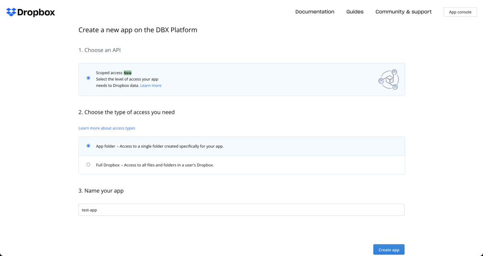Open the App console
Viewport: 483px width, 256px height.
(460, 12)
